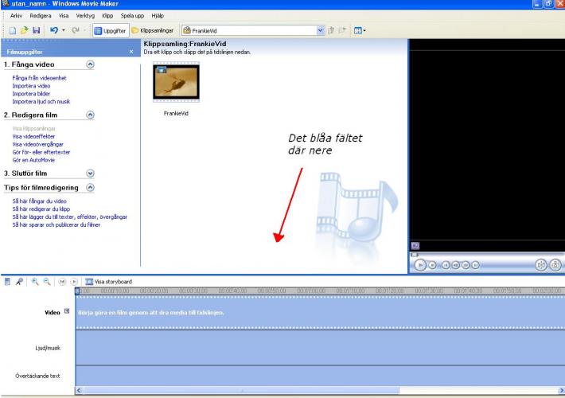Click the Importera video link
Screen dimensions: 565x398
pyautogui.click(x=31, y=86)
